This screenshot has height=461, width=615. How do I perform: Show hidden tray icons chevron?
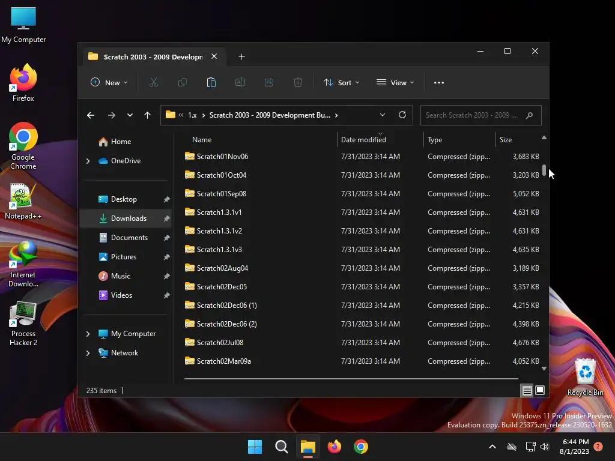[492, 447]
